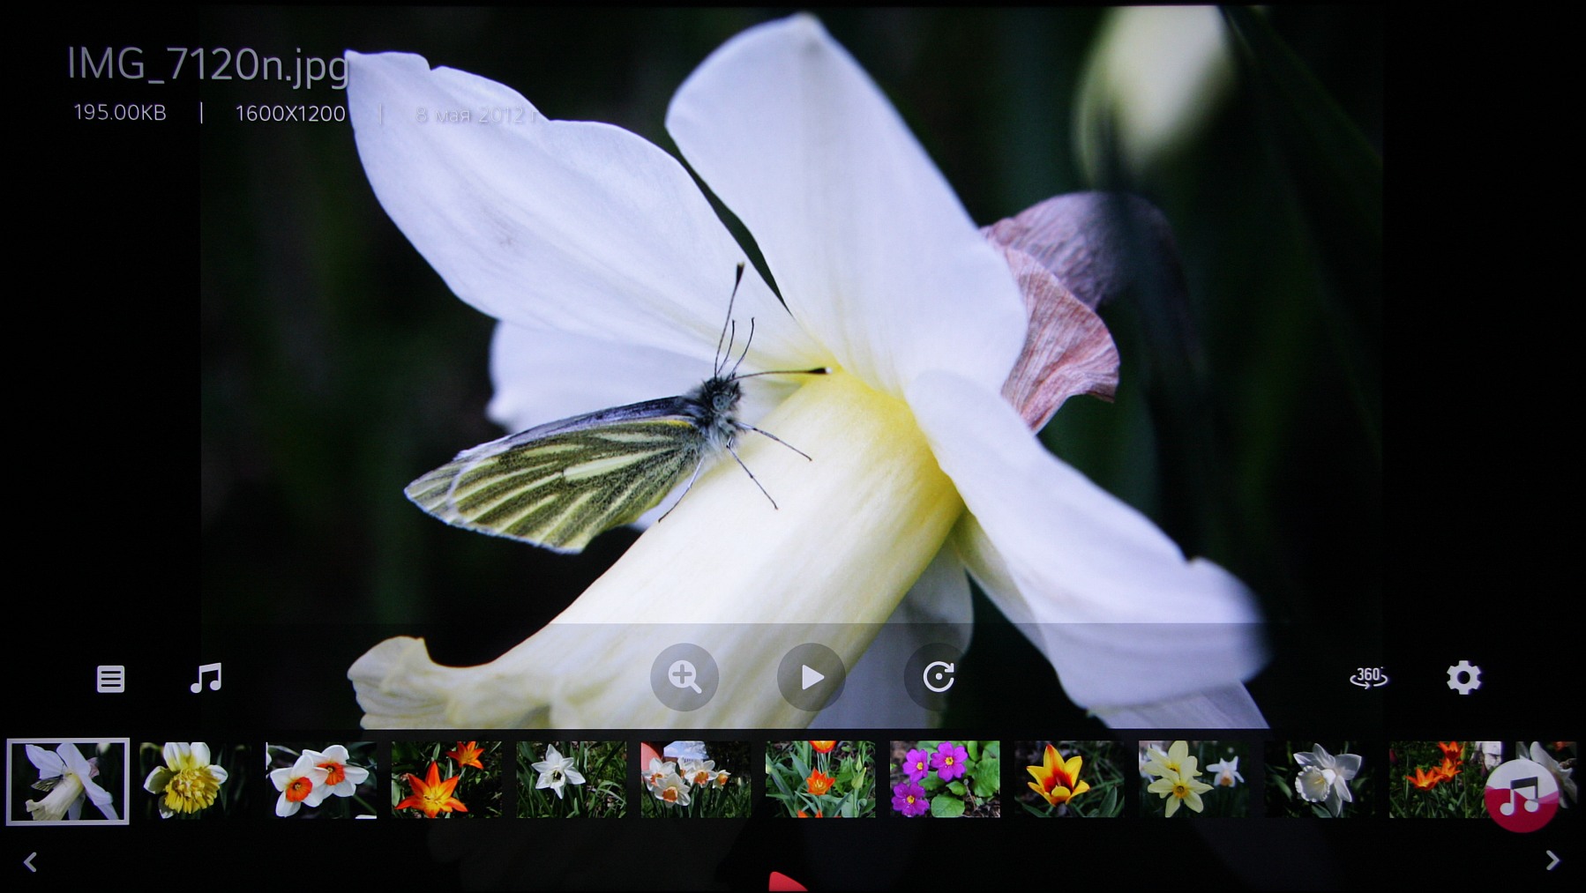Select the cluster of small daffodils thumbnail
The width and height of the screenshot is (1586, 893).
click(x=696, y=779)
